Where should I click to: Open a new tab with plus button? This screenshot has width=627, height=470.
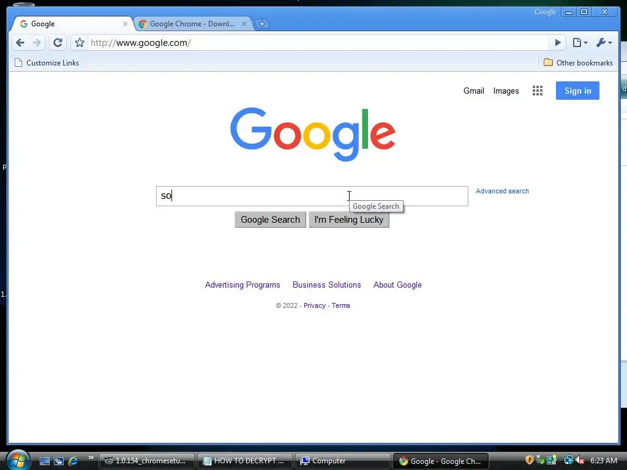click(262, 24)
